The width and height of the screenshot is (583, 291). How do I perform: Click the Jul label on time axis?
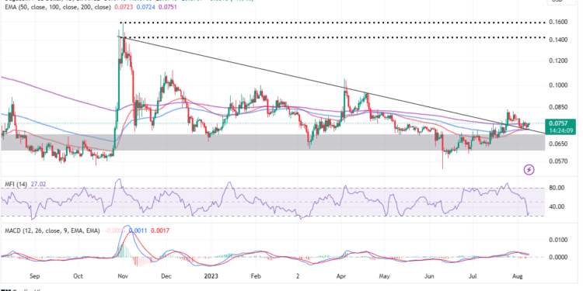point(473,276)
